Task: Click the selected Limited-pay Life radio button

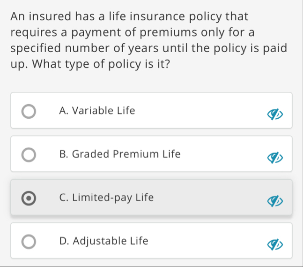Action: pos(29,199)
